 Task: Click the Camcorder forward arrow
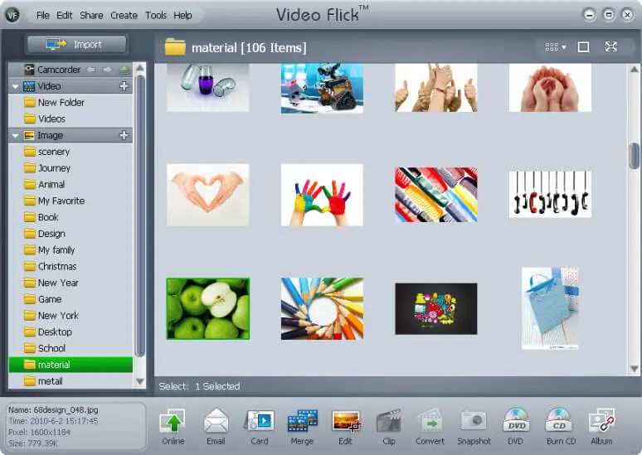coord(107,70)
